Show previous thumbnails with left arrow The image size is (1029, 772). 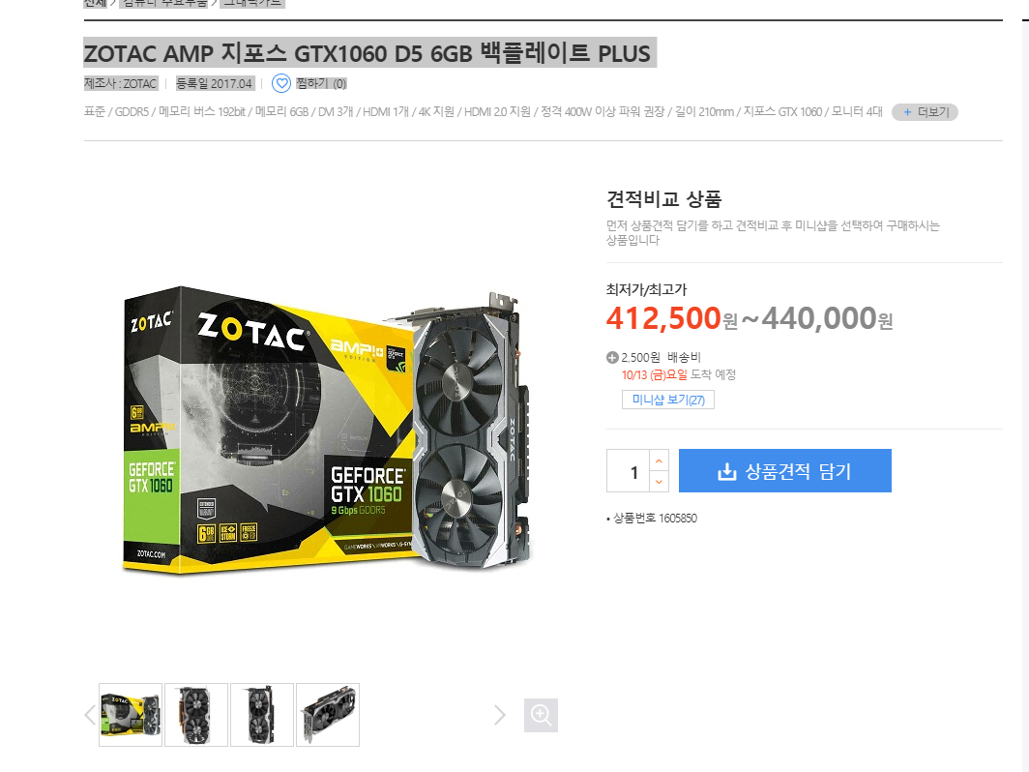point(91,715)
